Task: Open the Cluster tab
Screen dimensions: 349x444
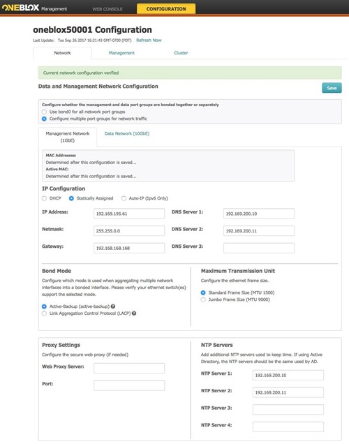Action: [181, 53]
